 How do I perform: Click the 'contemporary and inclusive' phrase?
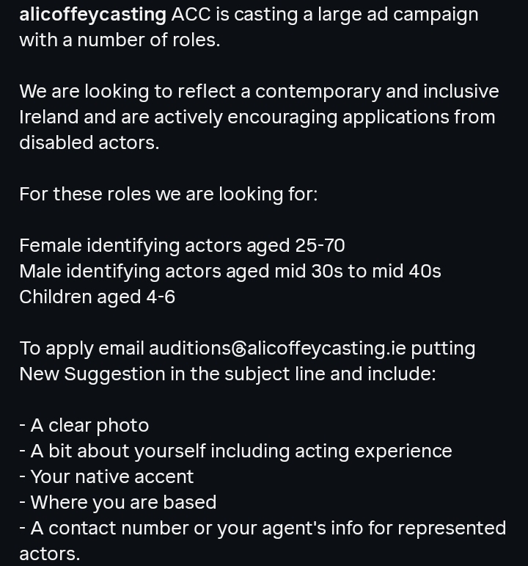377,92
